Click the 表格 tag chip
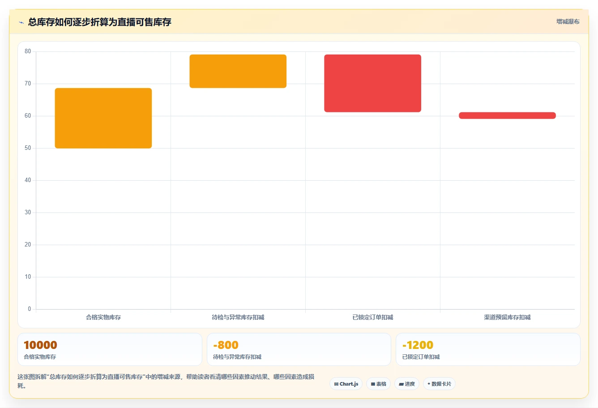Image resolution: width=598 pixels, height=408 pixels. pos(378,384)
